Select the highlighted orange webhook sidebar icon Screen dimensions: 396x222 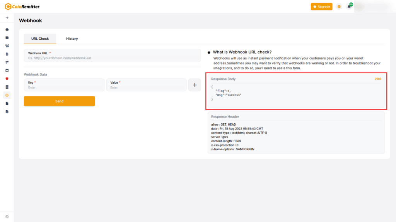pyautogui.click(x=7, y=95)
